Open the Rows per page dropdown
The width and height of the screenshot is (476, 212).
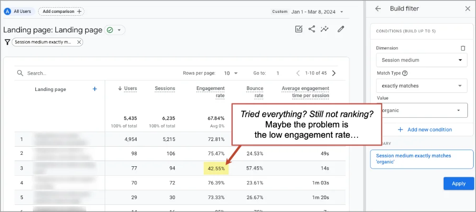231,73
